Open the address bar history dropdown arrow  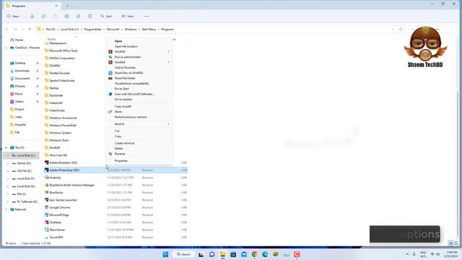click(x=393, y=30)
